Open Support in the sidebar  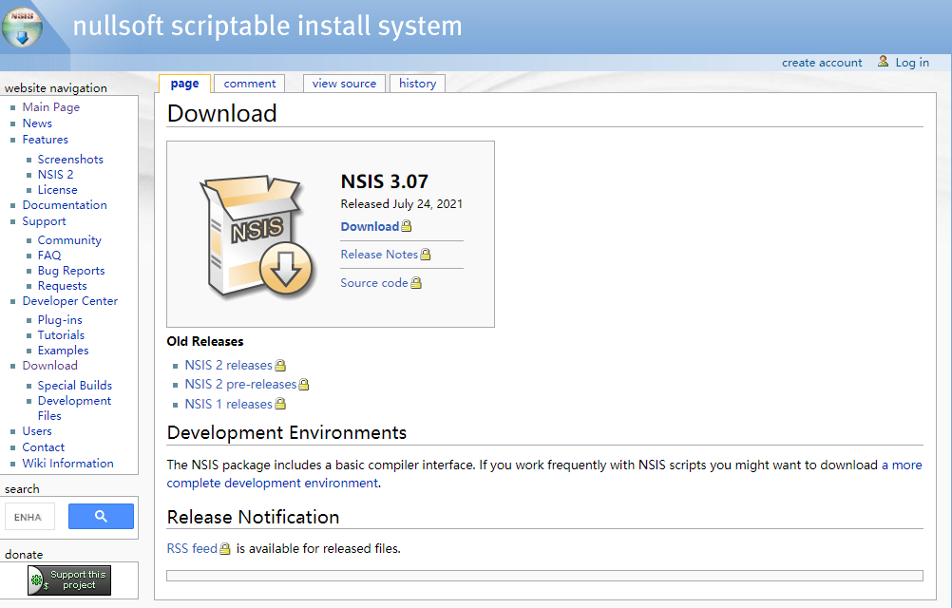pos(44,221)
